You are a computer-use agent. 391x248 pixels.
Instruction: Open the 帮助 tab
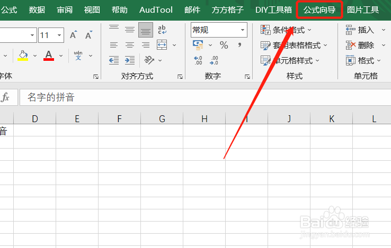tap(119, 10)
